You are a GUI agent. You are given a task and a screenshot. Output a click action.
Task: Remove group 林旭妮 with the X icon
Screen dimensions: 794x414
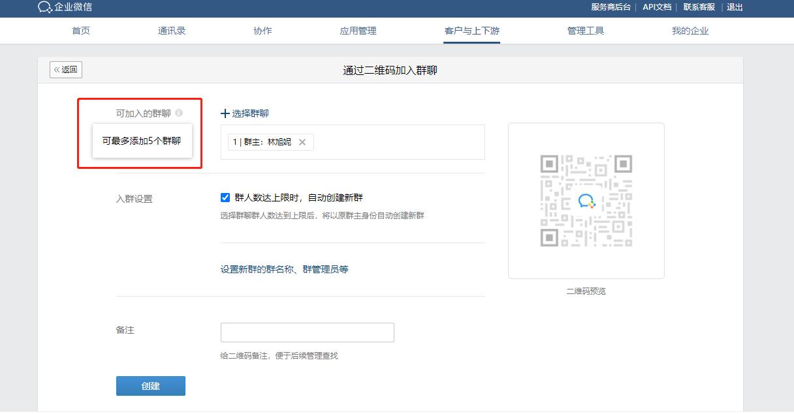click(x=302, y=141)
